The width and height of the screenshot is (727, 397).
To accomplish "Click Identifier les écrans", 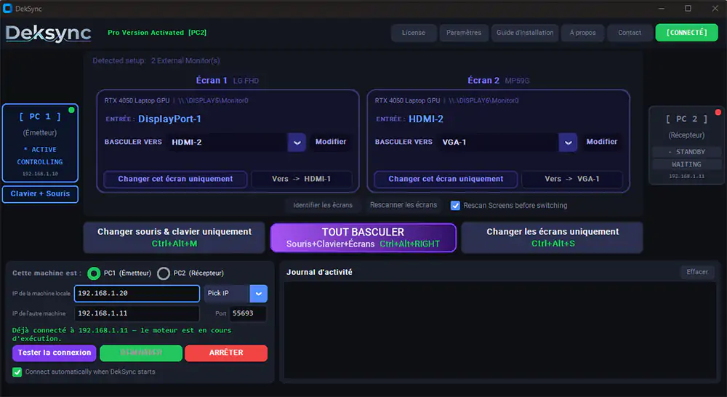I will [x=323, y=205].
